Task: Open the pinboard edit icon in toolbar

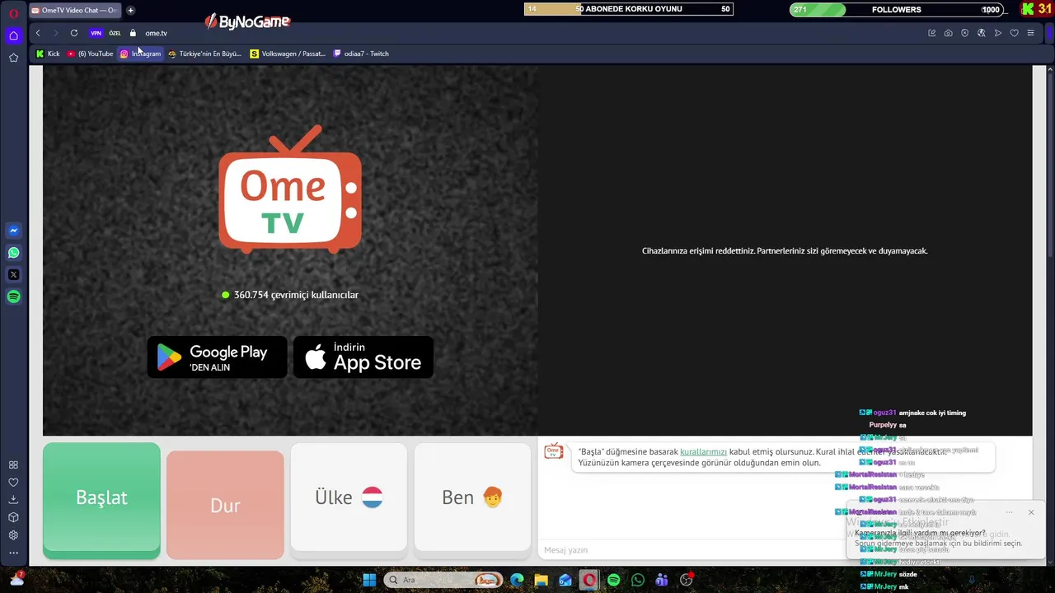Action: point(931,33)
